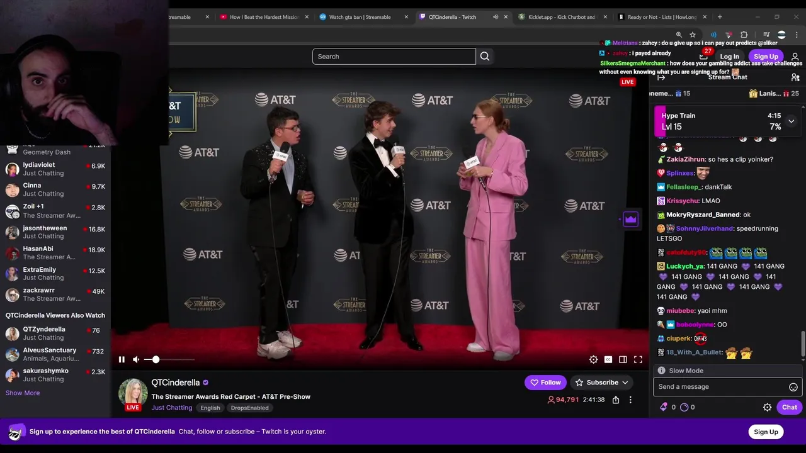The image size is (806, 453).
Task: Toggle closed captions on the player
Action: point(608,359)
